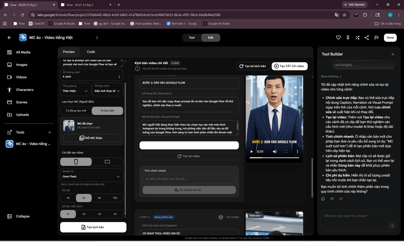Click Áp dụng & tạo lại button

pos(189,190)
